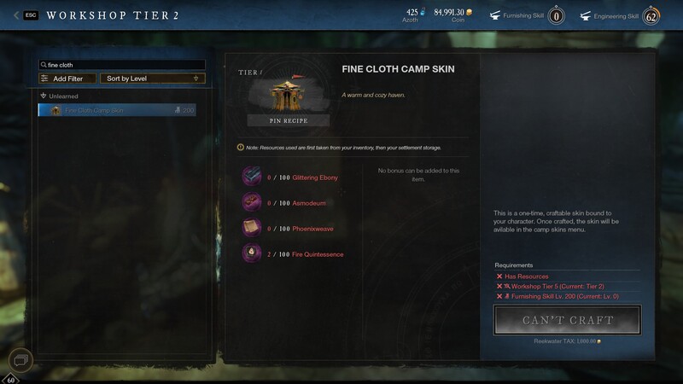Click the Furnishing Skill level badge

(557, 16)
